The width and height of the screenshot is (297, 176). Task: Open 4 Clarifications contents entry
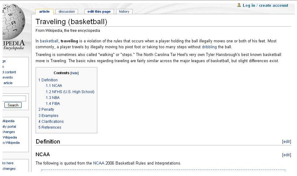click(51, 122)
